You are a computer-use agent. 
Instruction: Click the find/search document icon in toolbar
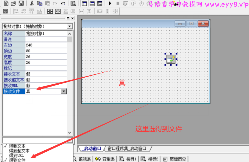click(73, 4)
